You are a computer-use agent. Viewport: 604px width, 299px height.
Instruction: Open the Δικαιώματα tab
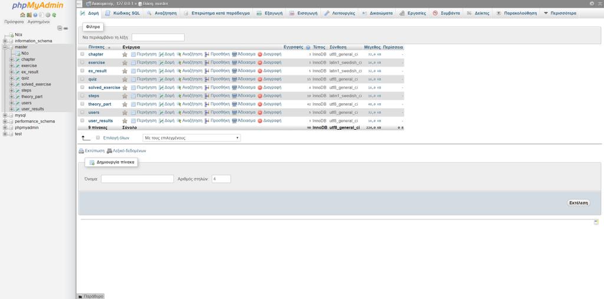(377, 13)
